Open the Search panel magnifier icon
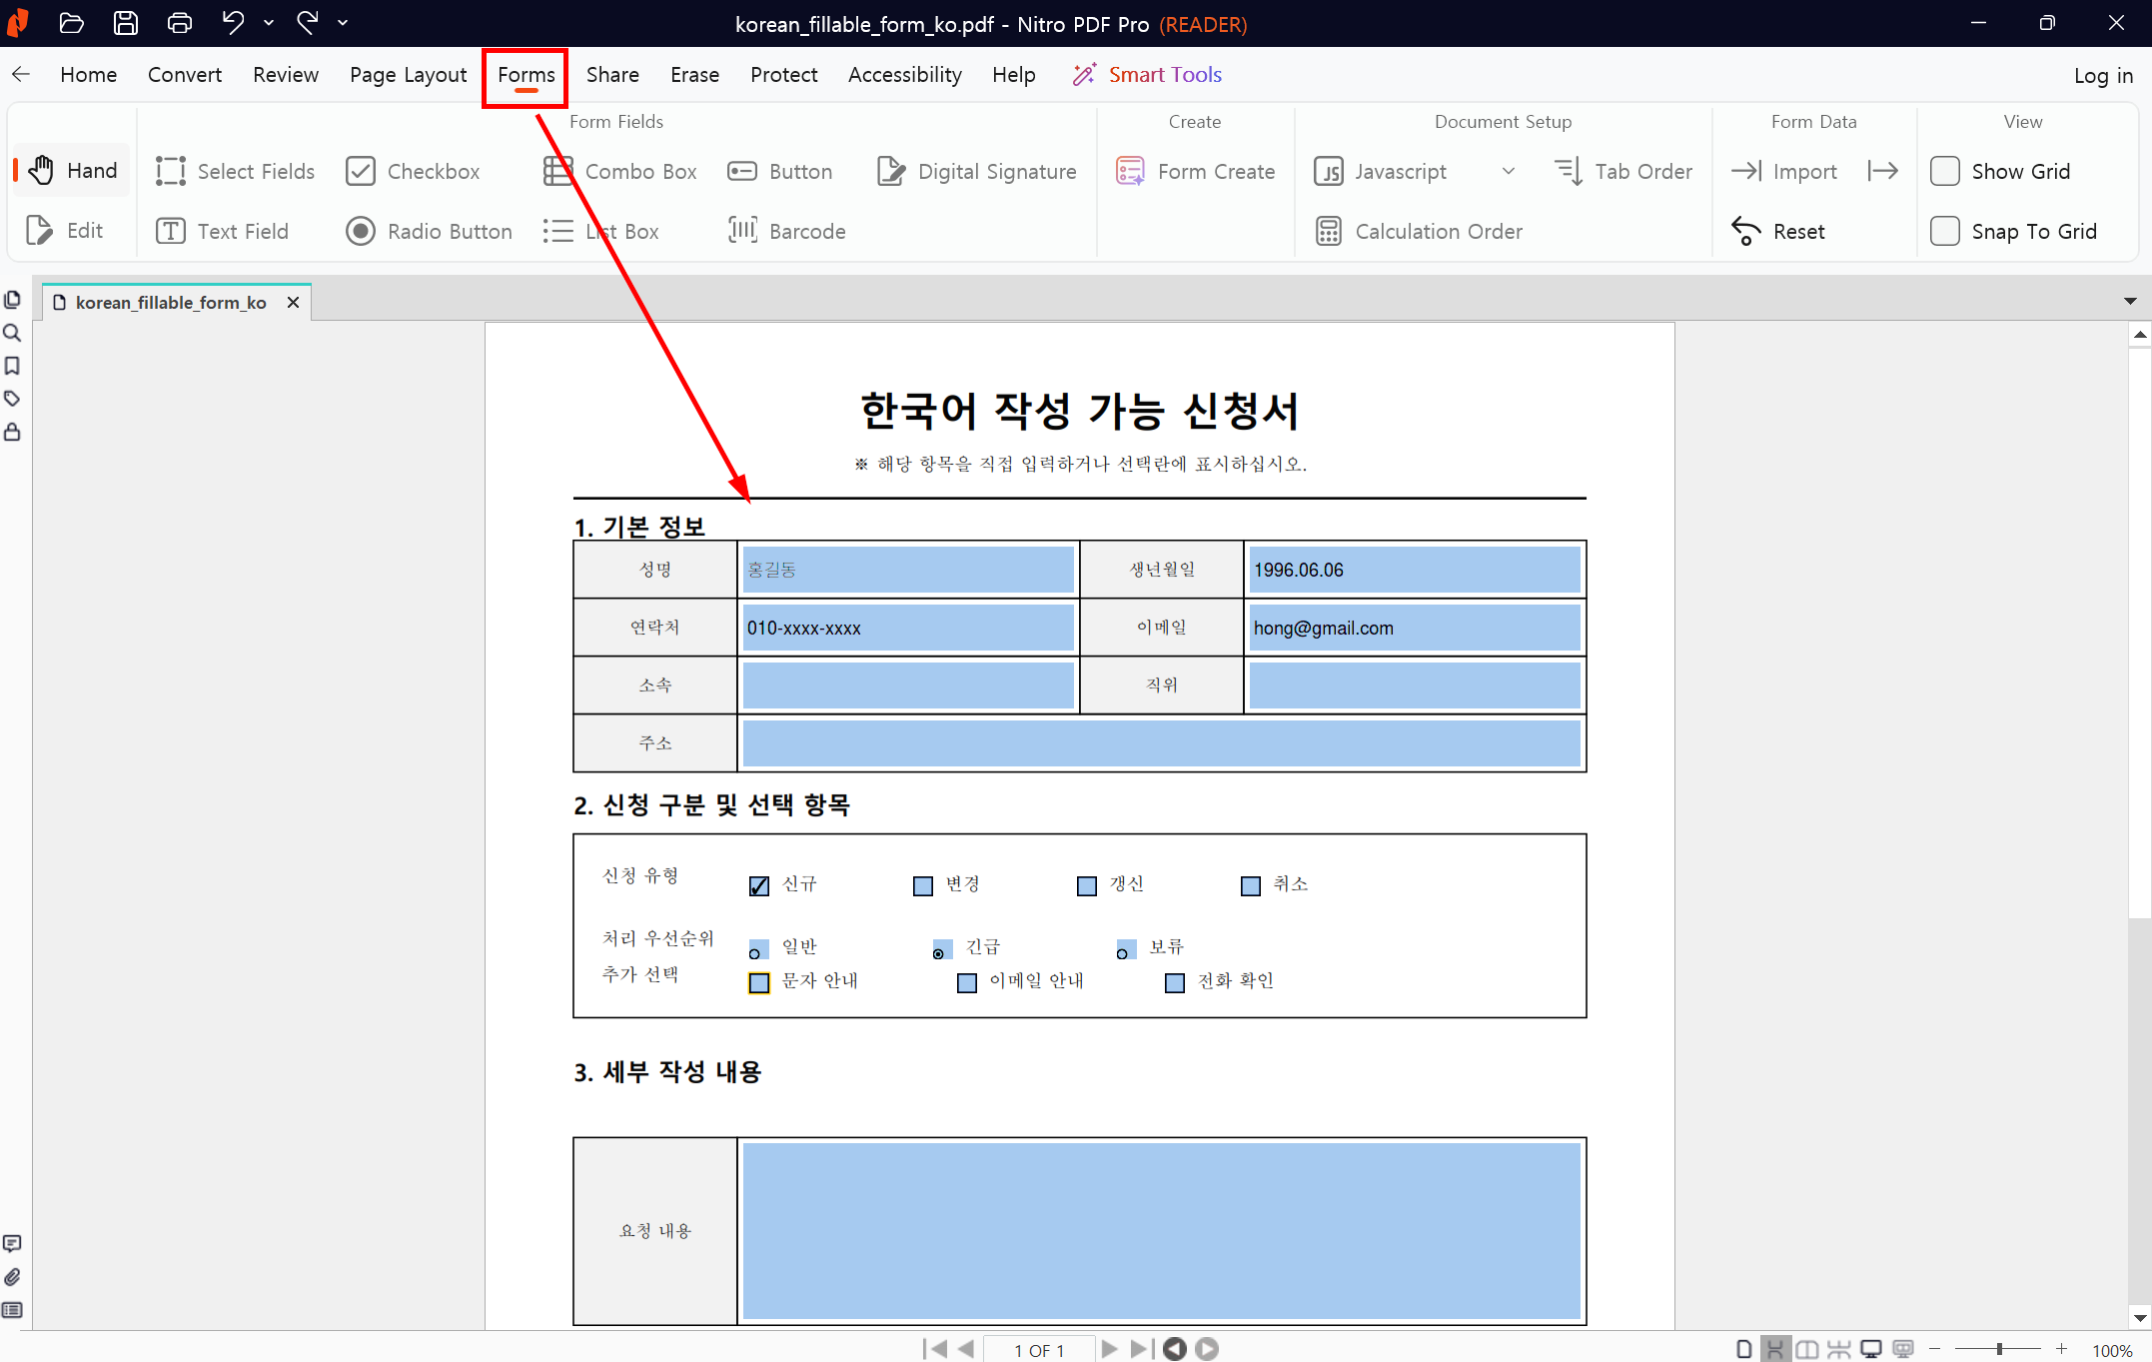2152x1362 pixels. click(x=12, y=333)
